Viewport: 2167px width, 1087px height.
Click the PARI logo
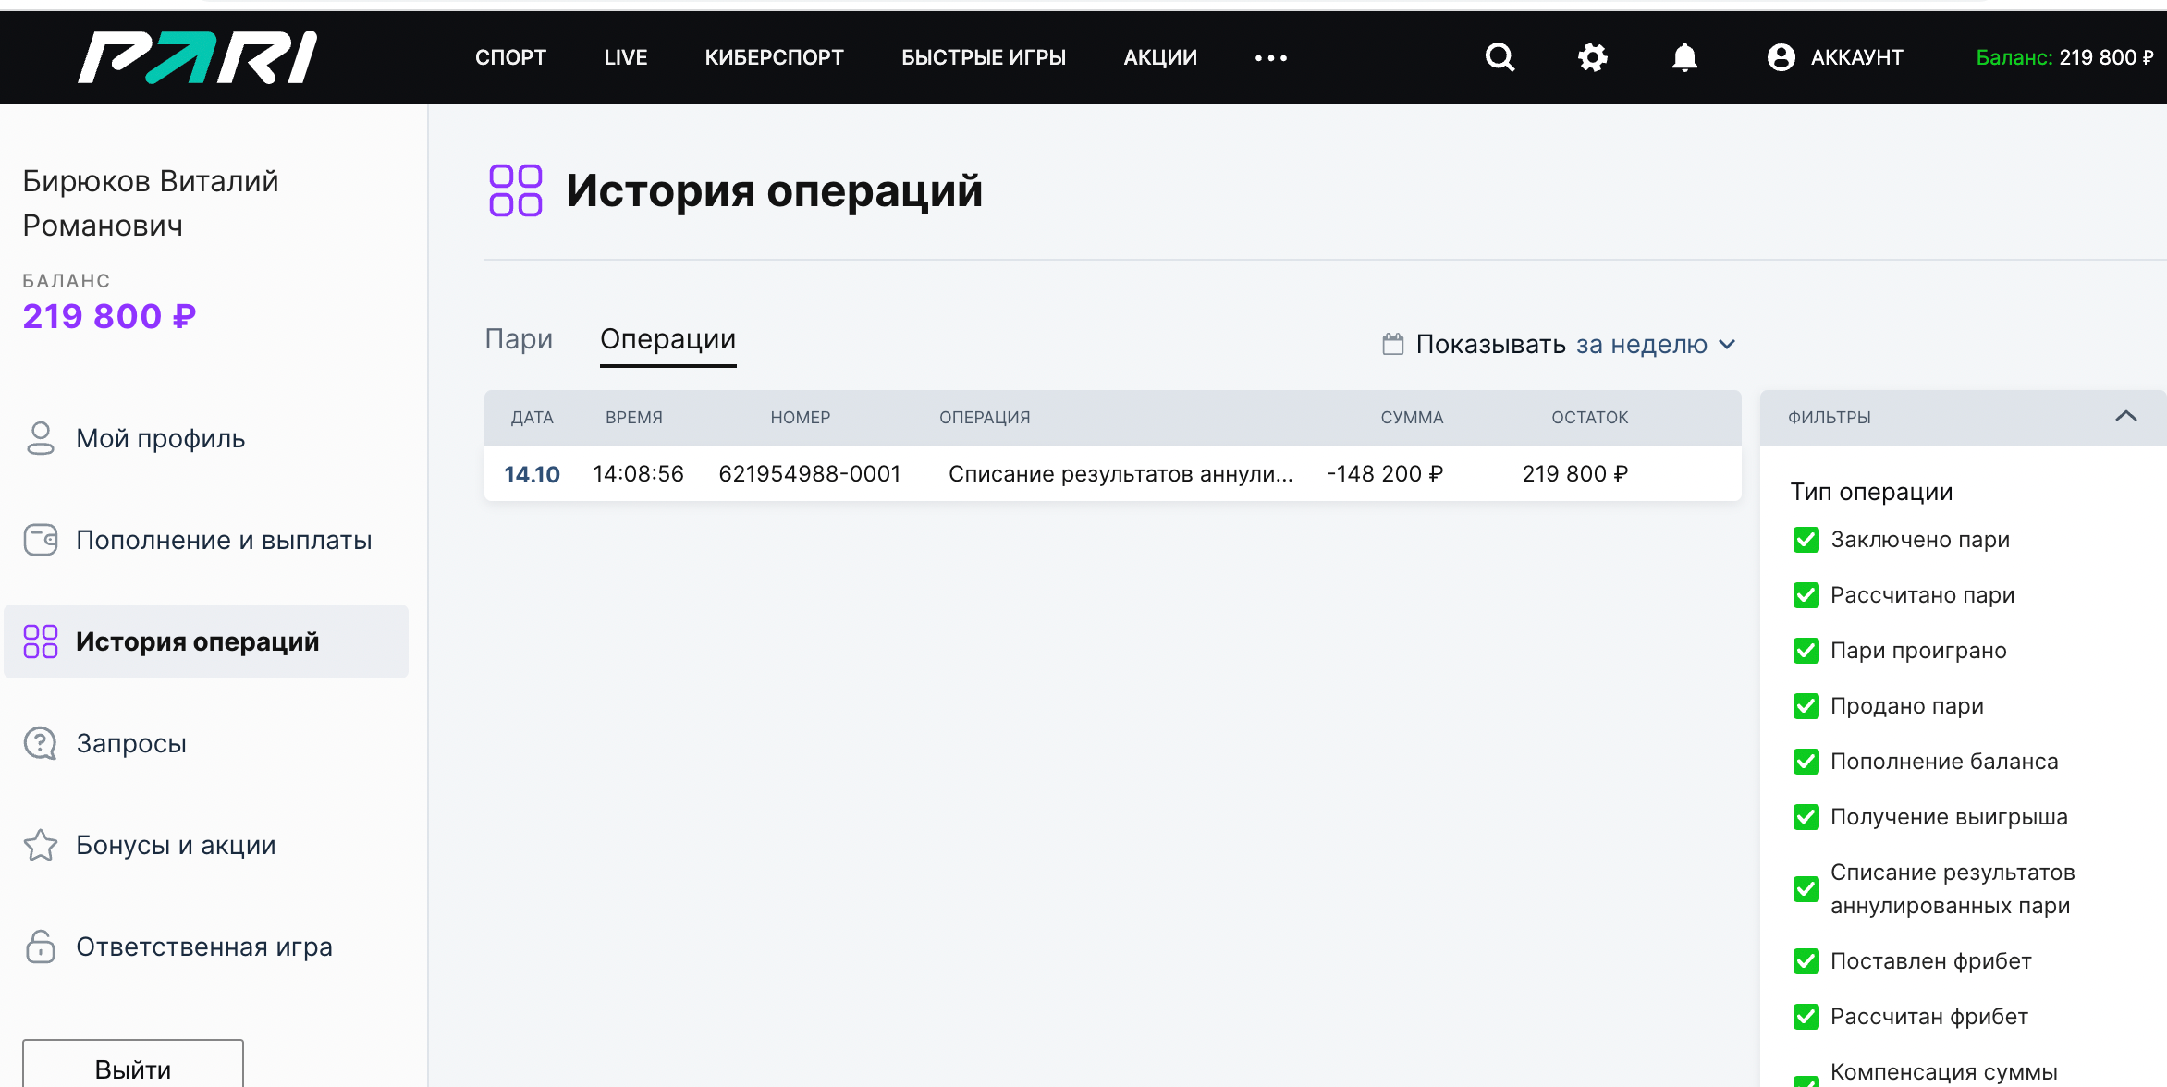[x=197, y=57]
